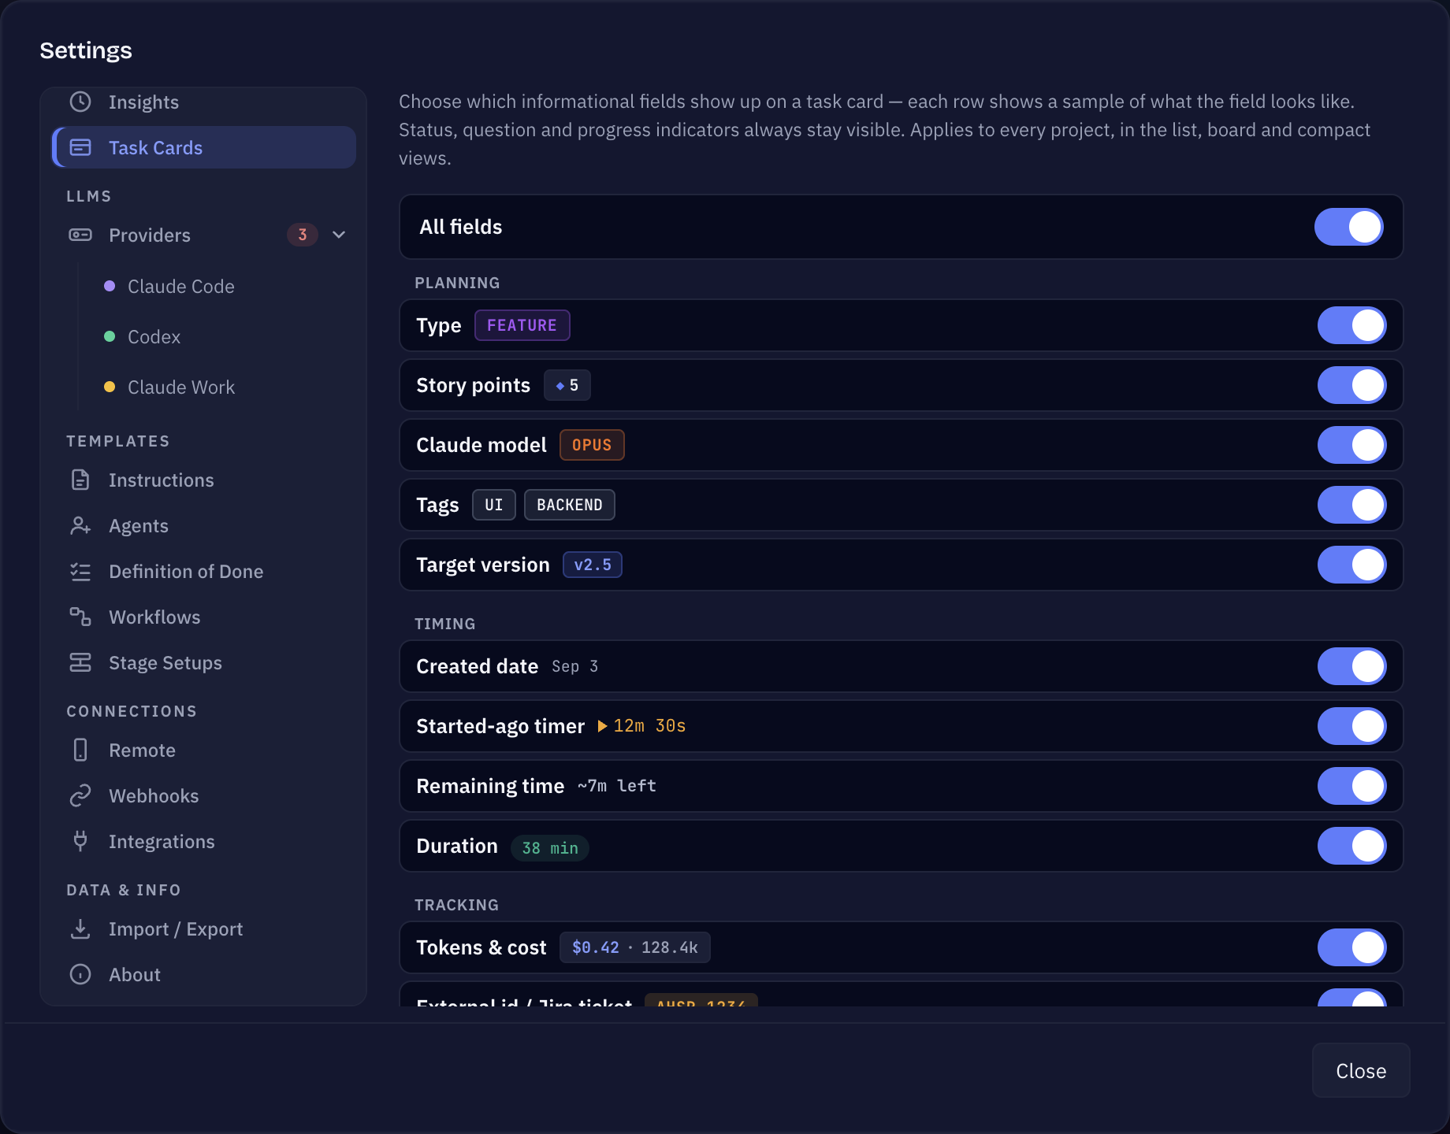The height and width of the screenshot is (1134, 1450).
Task: Toggle the Remaining time field
Action: [x=1352, y=786]
